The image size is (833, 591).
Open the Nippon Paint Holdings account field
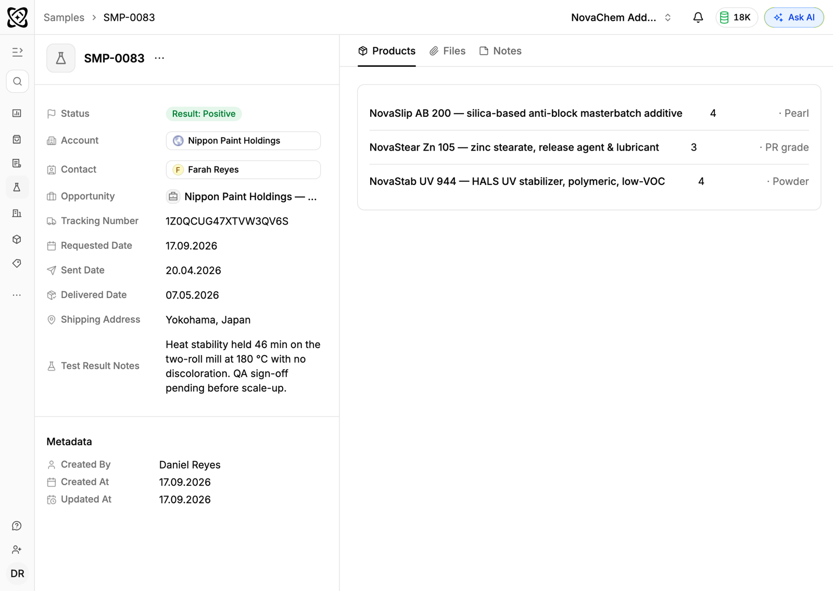(243, 141)
